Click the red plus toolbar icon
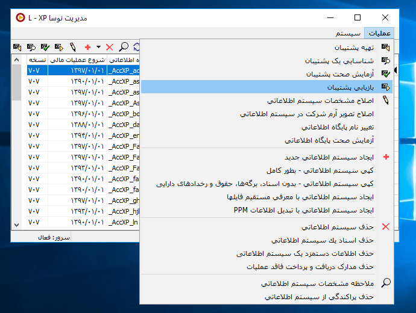The height and width of the screenshot is (313, 416). tap(88, 46)
